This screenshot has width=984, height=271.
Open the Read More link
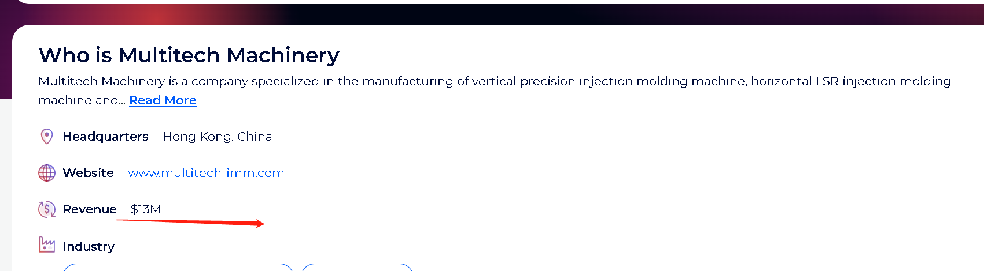(163, 100)
